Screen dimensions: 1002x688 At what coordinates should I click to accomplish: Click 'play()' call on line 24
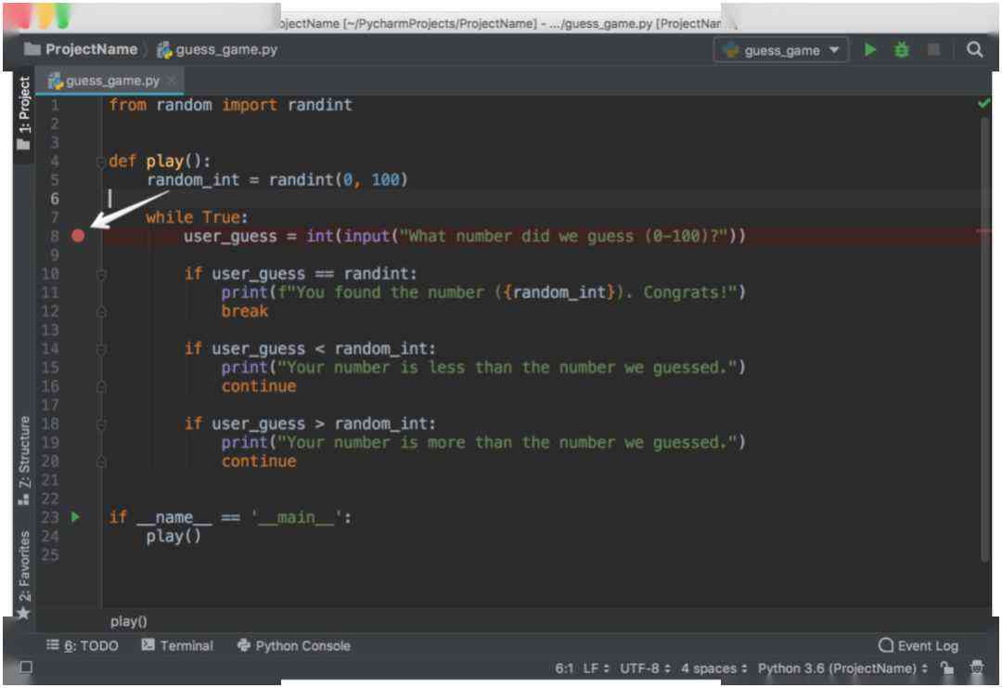point(173,536)
